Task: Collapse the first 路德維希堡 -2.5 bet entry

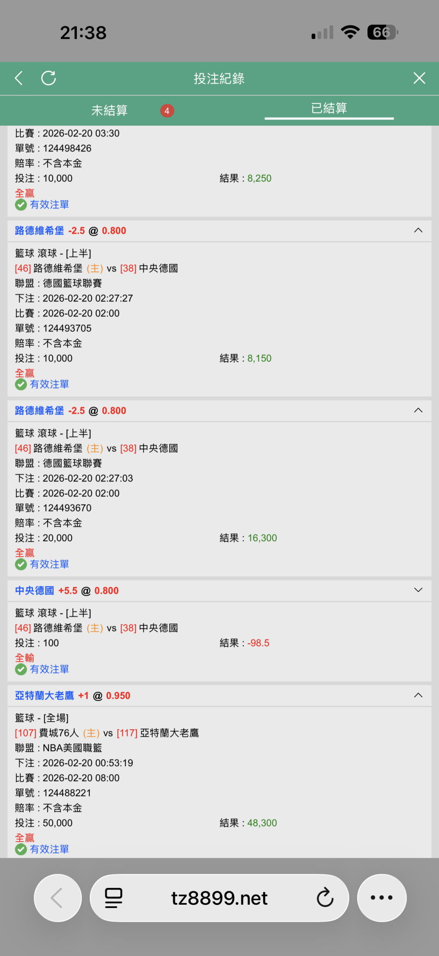Action: [418, 231]
